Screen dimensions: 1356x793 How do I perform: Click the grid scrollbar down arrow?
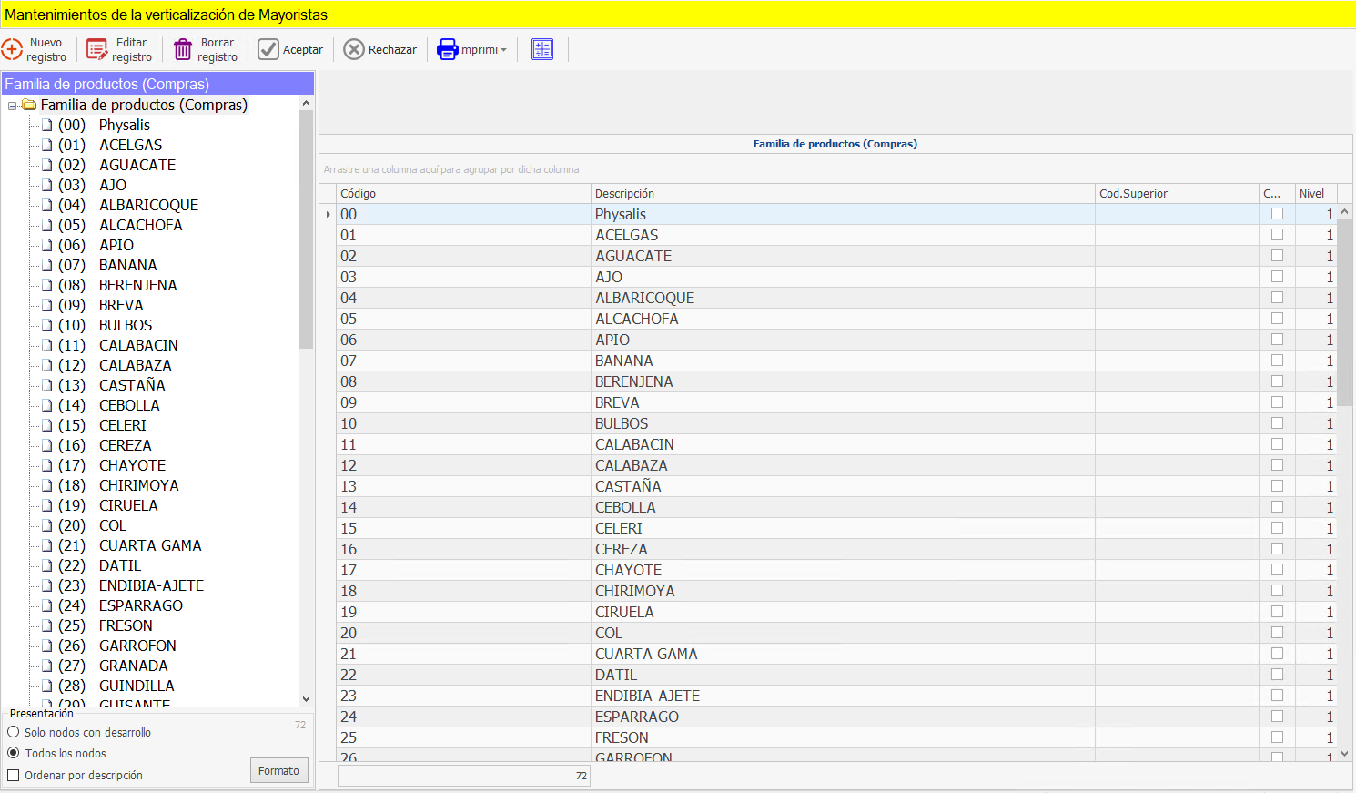point(1344,754)
